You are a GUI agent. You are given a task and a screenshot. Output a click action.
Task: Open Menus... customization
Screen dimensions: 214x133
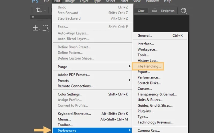coord(92,119)
